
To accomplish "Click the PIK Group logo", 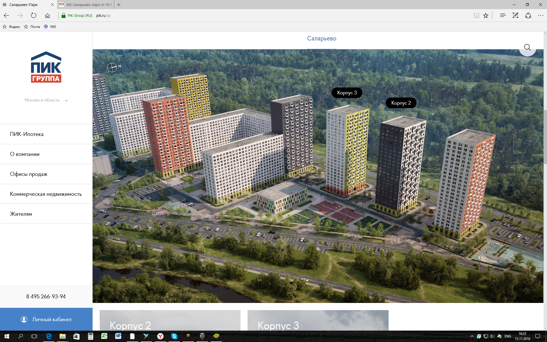I will click(x=46, y=67).
